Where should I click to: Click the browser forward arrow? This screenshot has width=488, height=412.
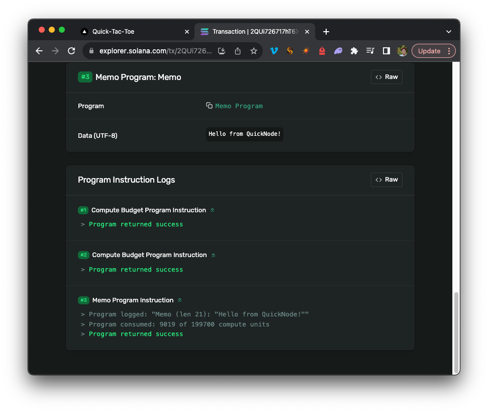click(55, 51)
